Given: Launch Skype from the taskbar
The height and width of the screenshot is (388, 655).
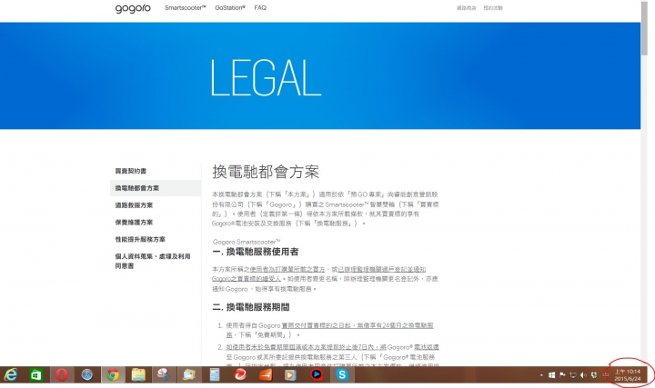Looking at the screenshot, I should pos(342,374).
